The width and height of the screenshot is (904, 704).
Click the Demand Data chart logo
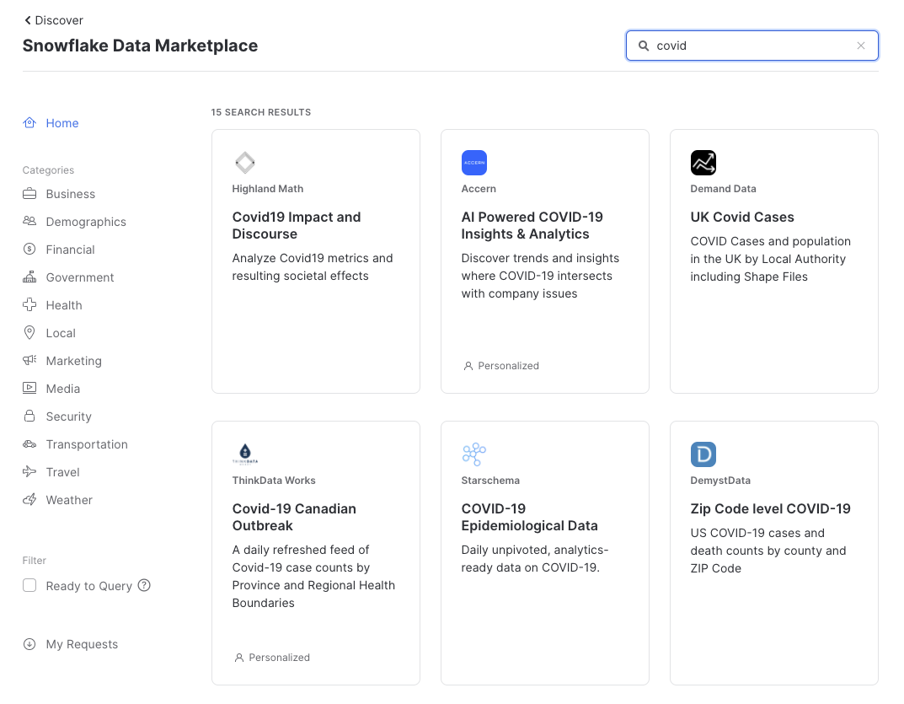[x=703, y=163]
